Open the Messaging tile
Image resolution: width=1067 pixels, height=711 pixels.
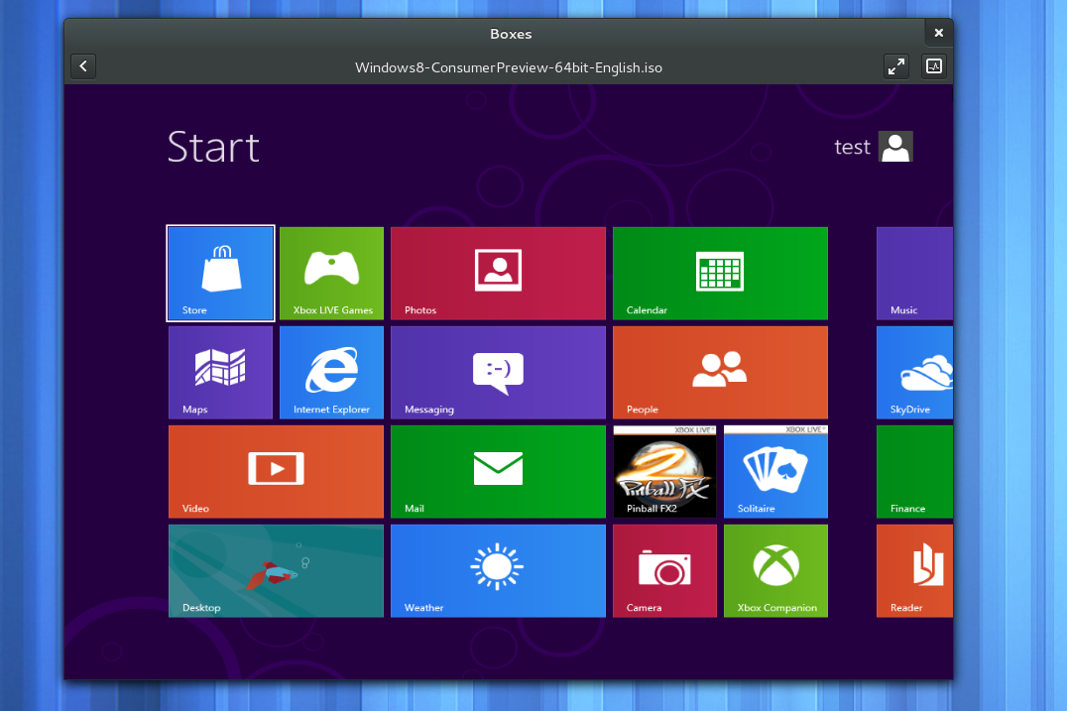pos(498,372)
